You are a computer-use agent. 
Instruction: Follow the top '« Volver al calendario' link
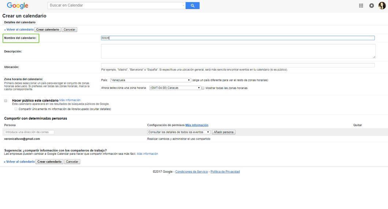tap(19, 29)
